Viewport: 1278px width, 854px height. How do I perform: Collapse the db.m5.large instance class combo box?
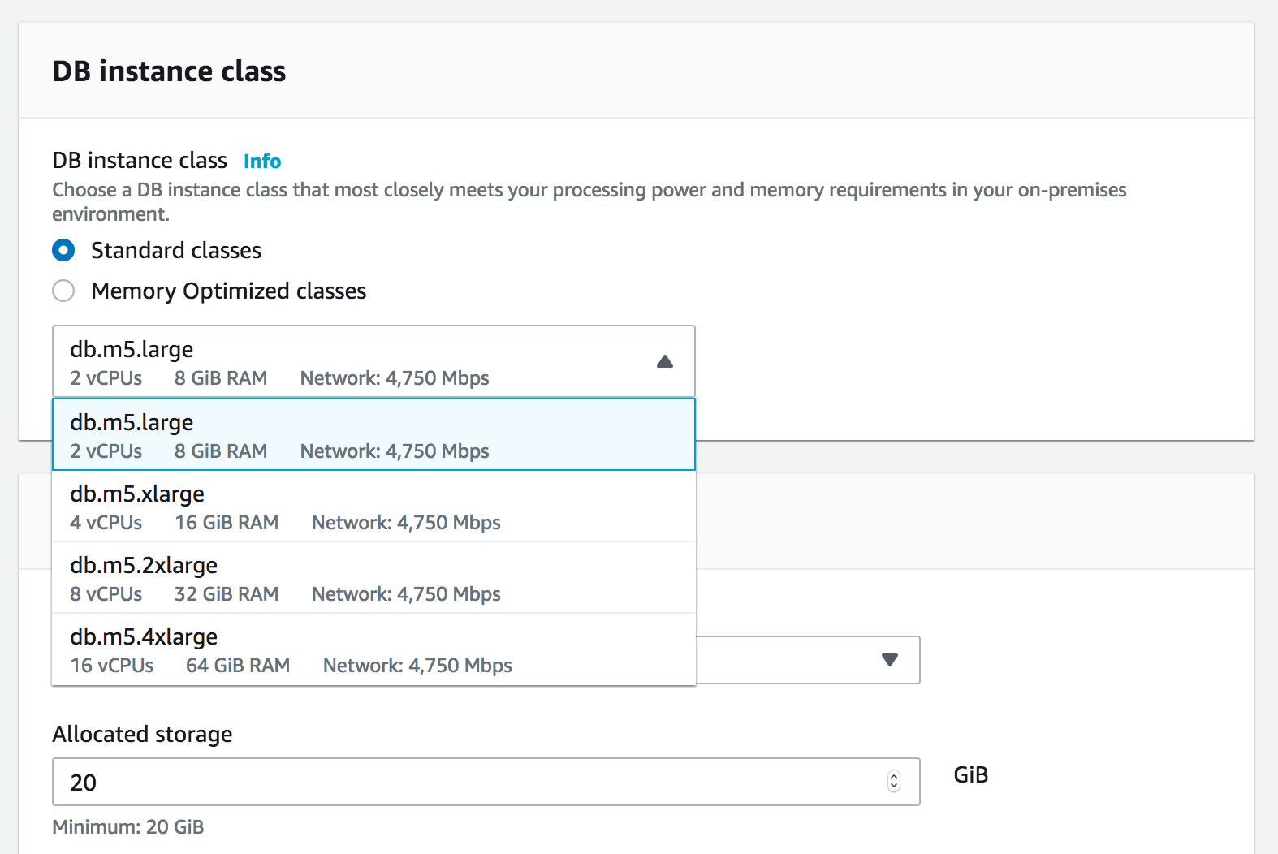point(373,362)
